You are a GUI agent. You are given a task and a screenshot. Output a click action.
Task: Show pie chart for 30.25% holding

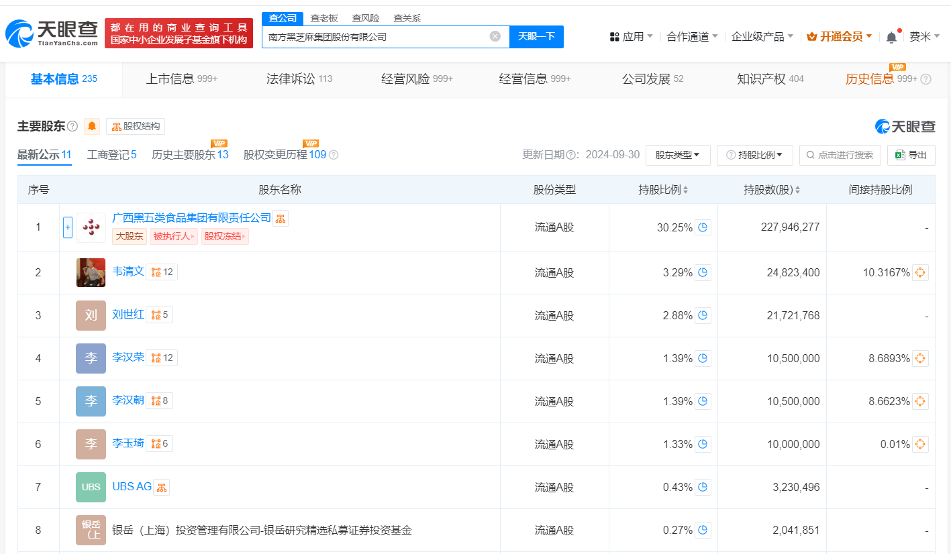pyautogui.click(x=703, y=227)
